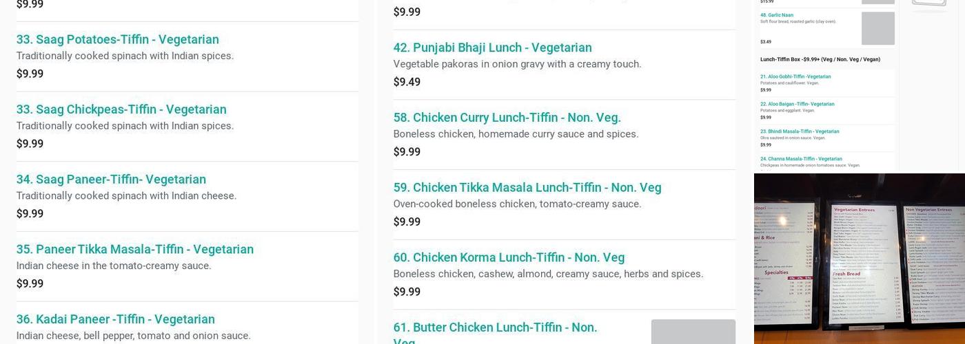
Task: Open Chicken Korma Lunch-Tiffin item
Action: [509, 257]
